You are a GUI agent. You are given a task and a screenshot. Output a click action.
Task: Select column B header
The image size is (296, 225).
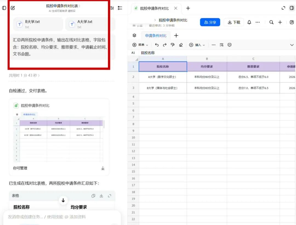[207, 59]
